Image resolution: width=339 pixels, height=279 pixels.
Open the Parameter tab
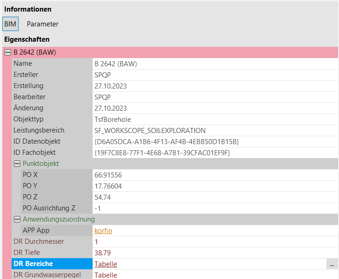43,24
